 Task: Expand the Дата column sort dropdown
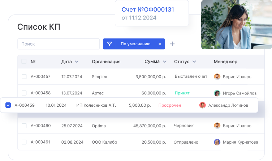pos(77,62)
